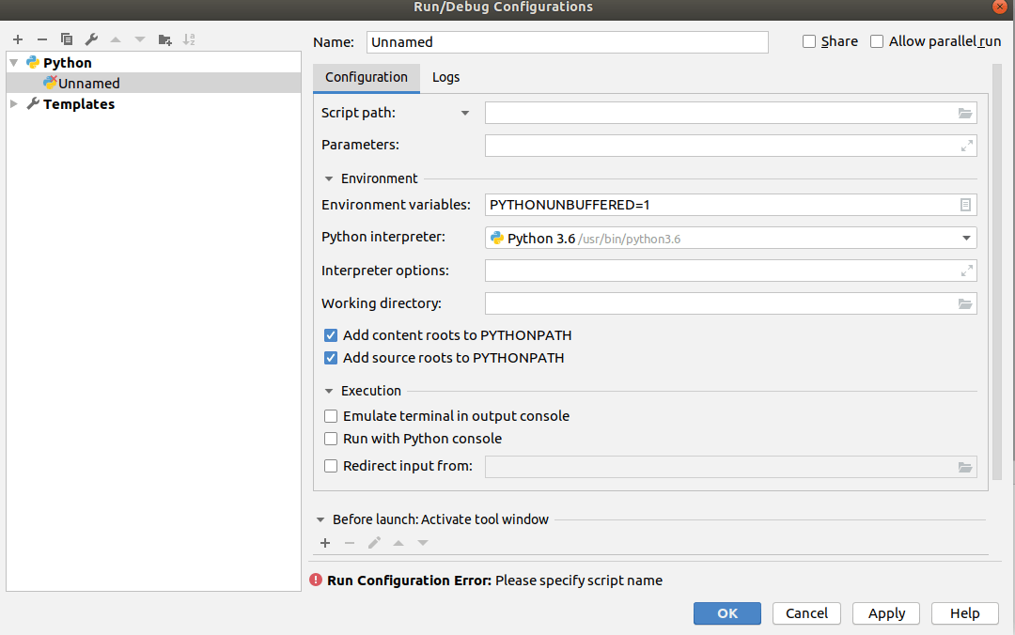Move before launch task up

(x=398, y=543)
